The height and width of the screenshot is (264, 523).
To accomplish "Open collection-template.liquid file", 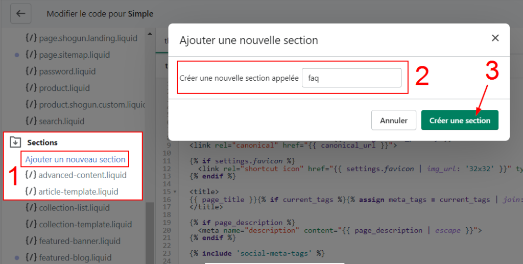I will [x=85, y=224].
